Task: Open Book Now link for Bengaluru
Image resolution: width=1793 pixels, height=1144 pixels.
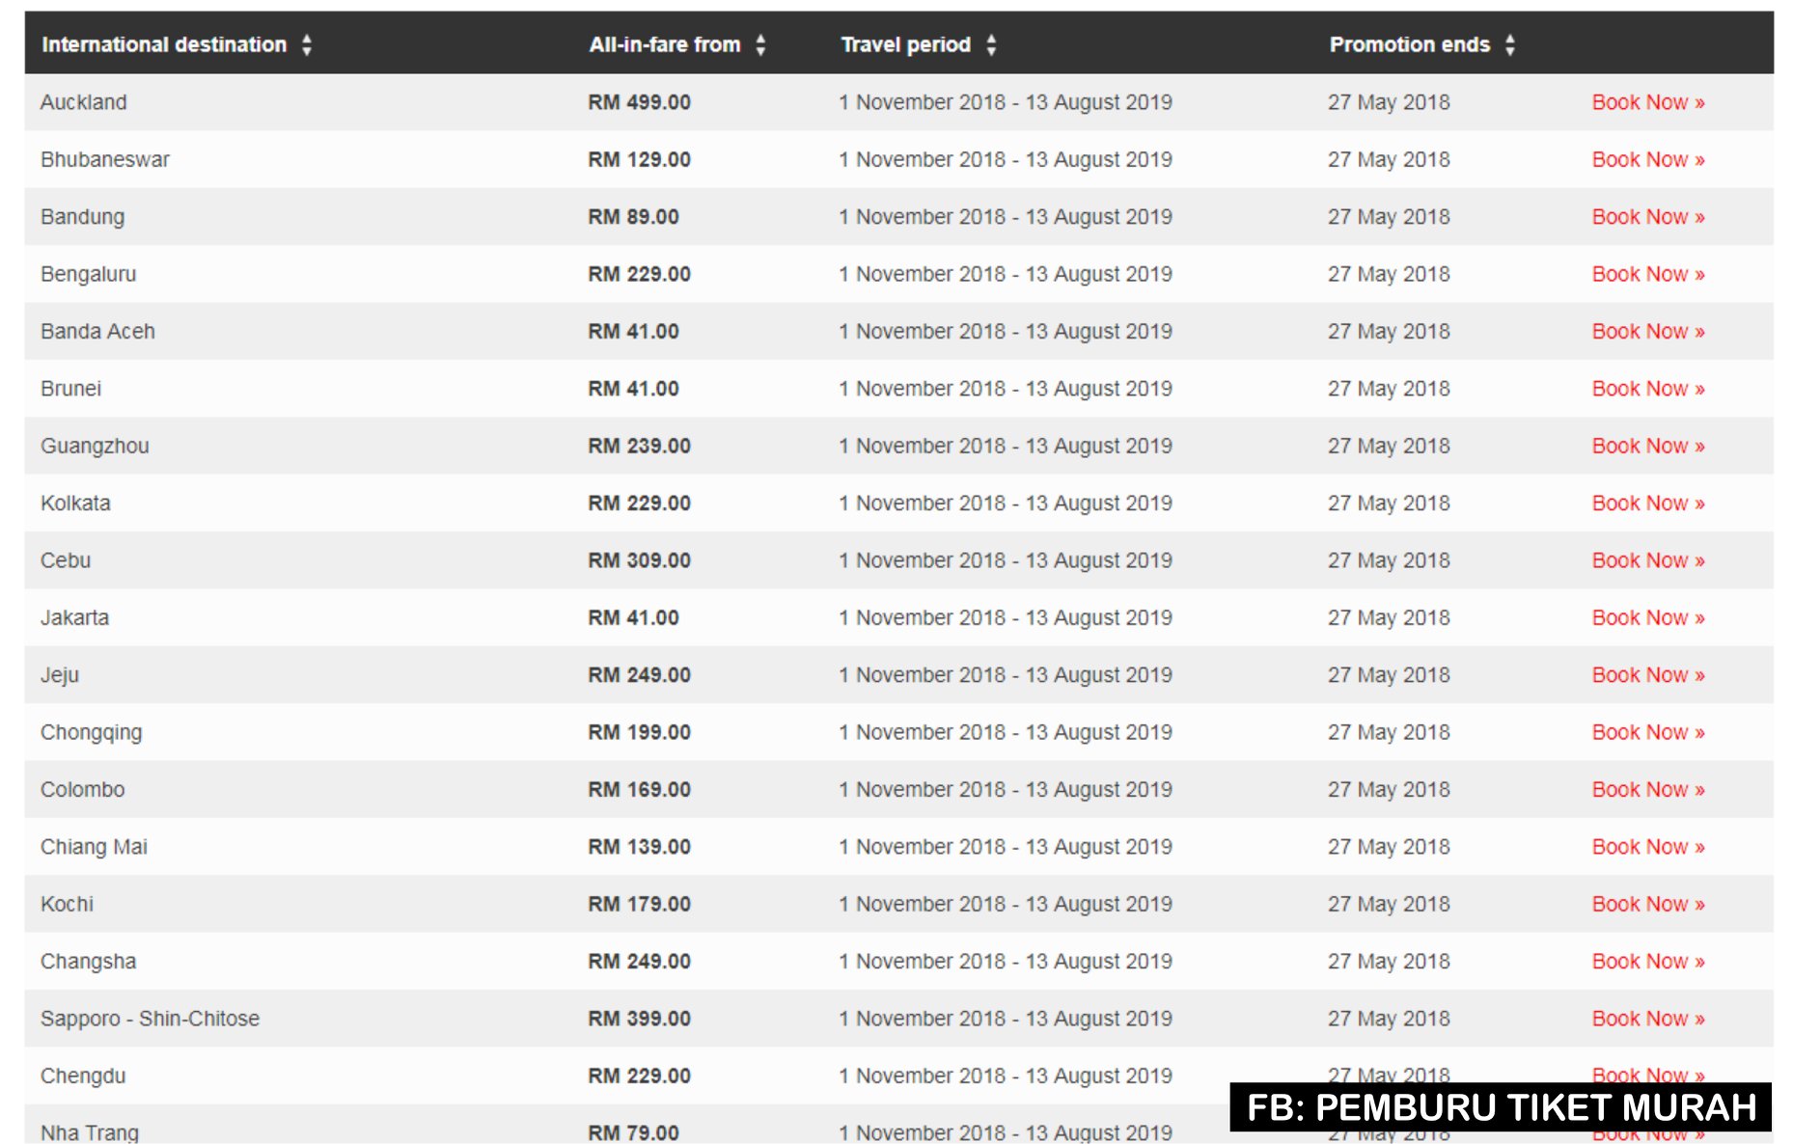Action: coord(1648,274)
